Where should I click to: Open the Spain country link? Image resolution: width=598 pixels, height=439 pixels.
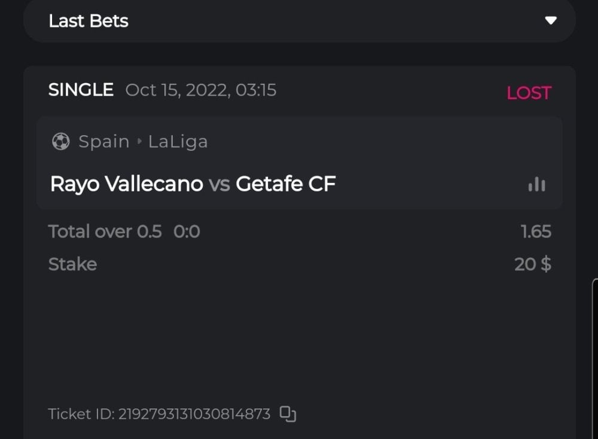[x=104, y=142]
